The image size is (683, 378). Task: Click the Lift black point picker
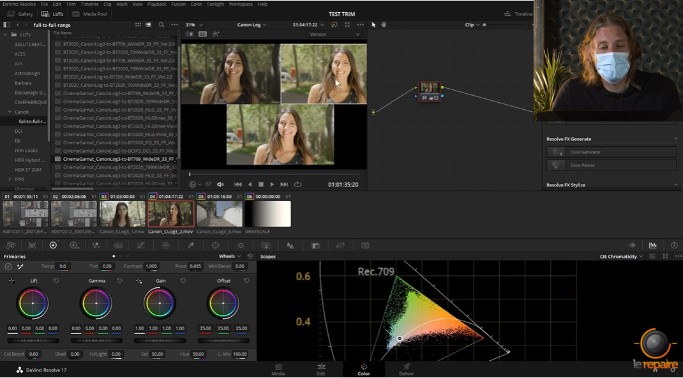click(x=11, y=281)
